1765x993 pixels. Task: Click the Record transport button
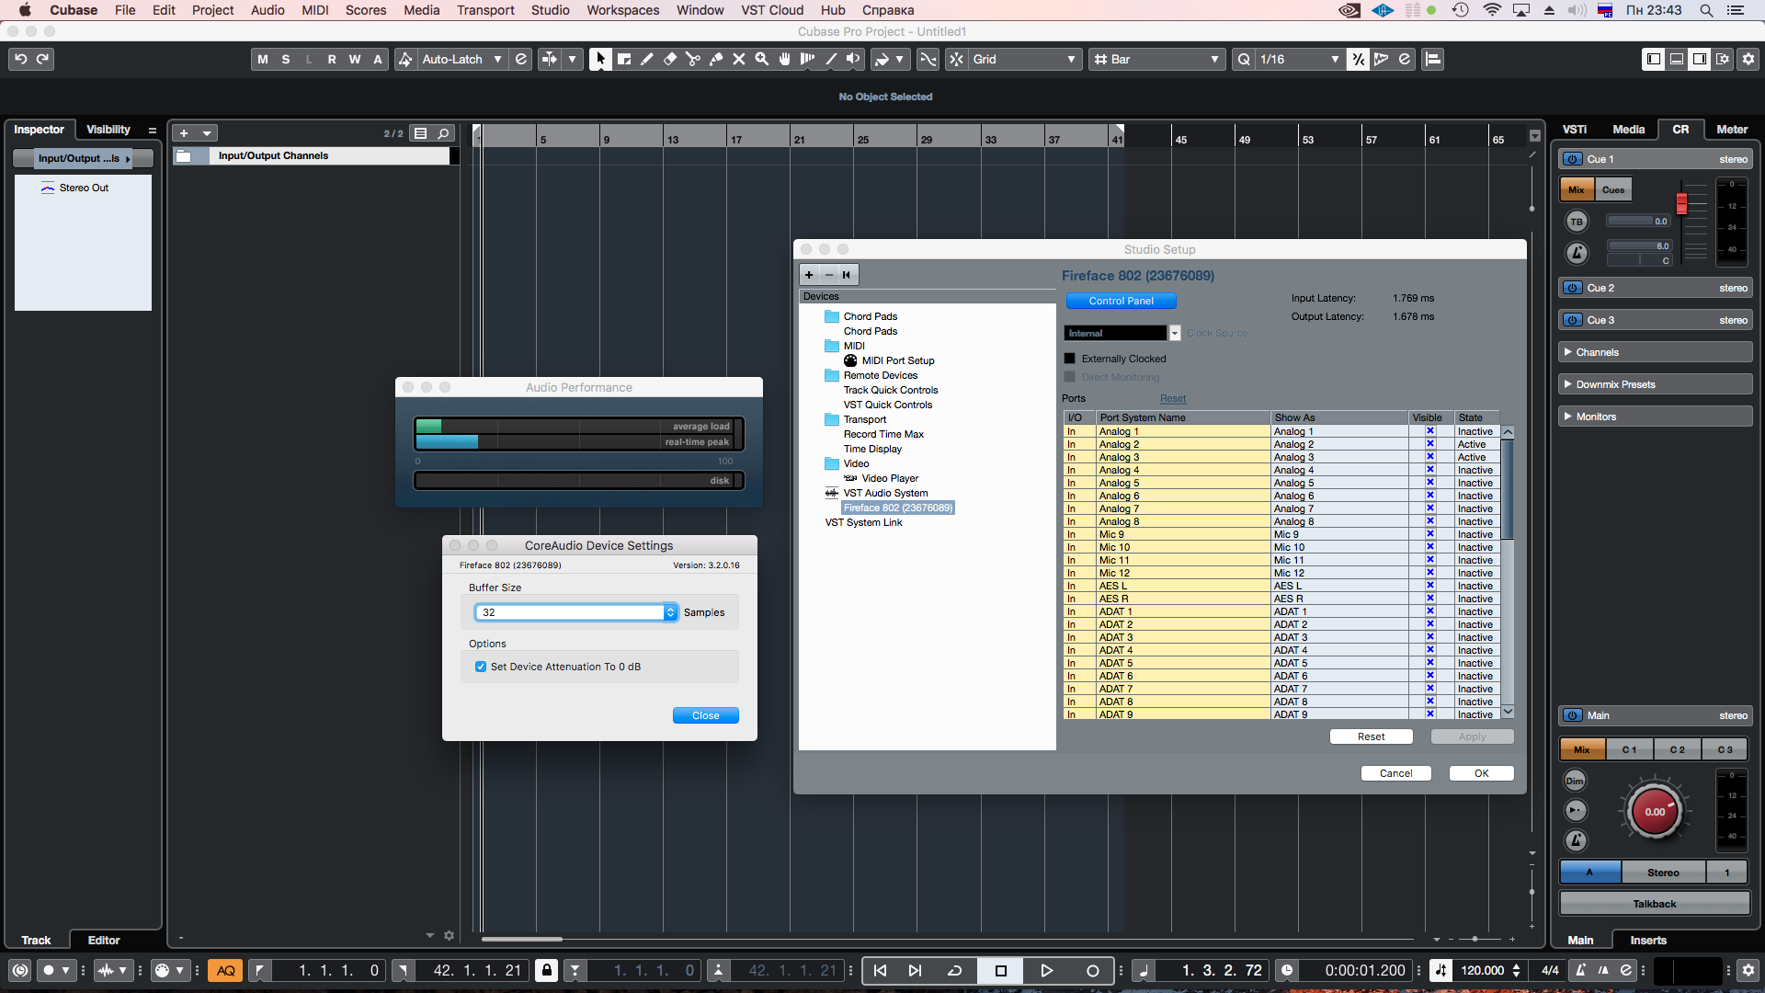coord(1092,970)
